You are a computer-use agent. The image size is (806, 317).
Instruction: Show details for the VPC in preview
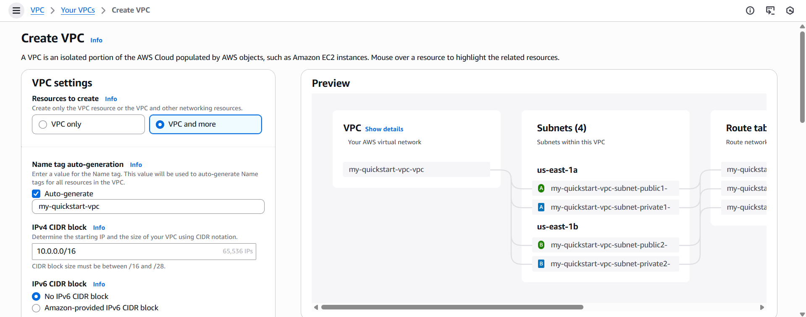pos(384,129)
